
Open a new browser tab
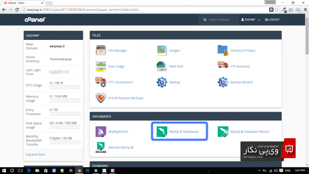point(50,3)
